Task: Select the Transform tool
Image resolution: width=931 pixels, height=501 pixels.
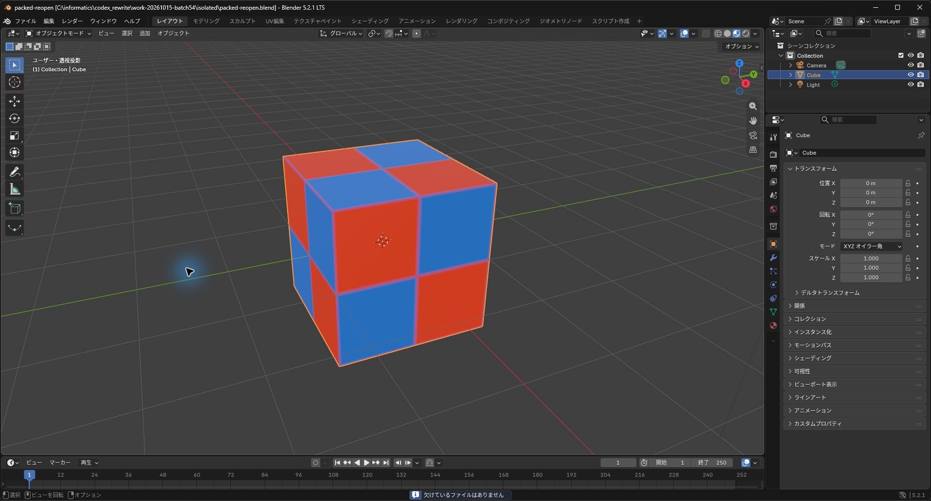Action: [15, 152]
